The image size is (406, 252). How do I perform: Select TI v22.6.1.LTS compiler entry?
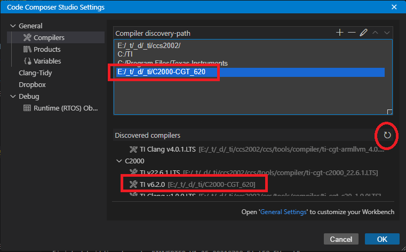click(x=254, y=172)
